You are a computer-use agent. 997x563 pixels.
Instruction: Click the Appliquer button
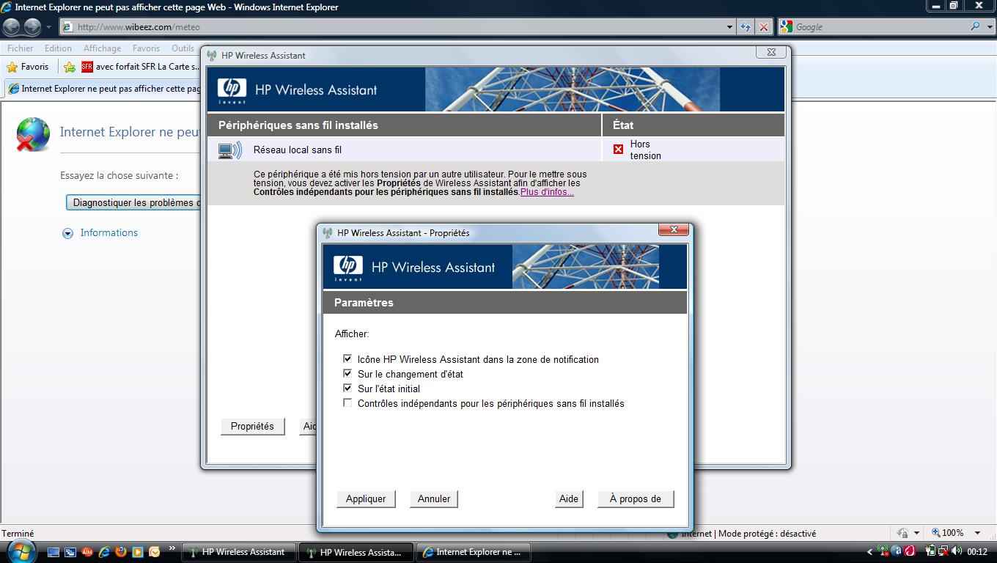pos(366,498)
